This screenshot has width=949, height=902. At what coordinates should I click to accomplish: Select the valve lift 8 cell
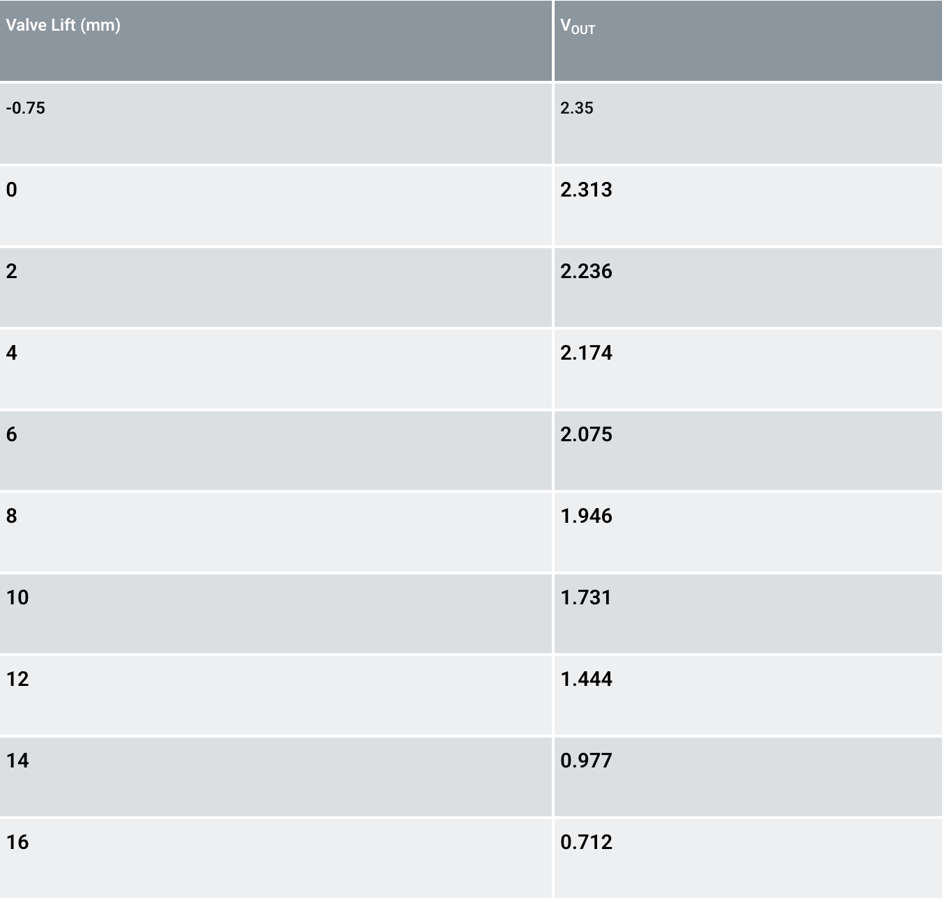click(x=12, y=516)
